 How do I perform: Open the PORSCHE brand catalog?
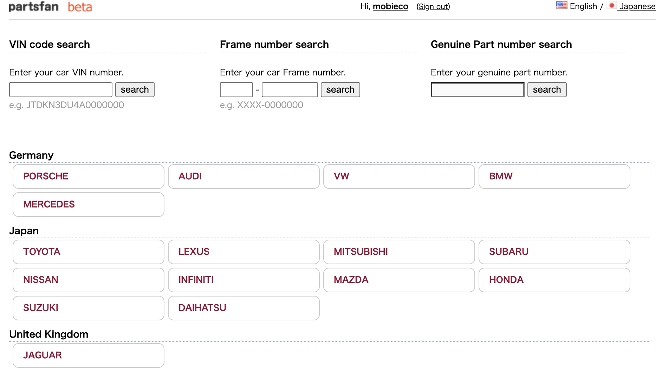(89, 177)
